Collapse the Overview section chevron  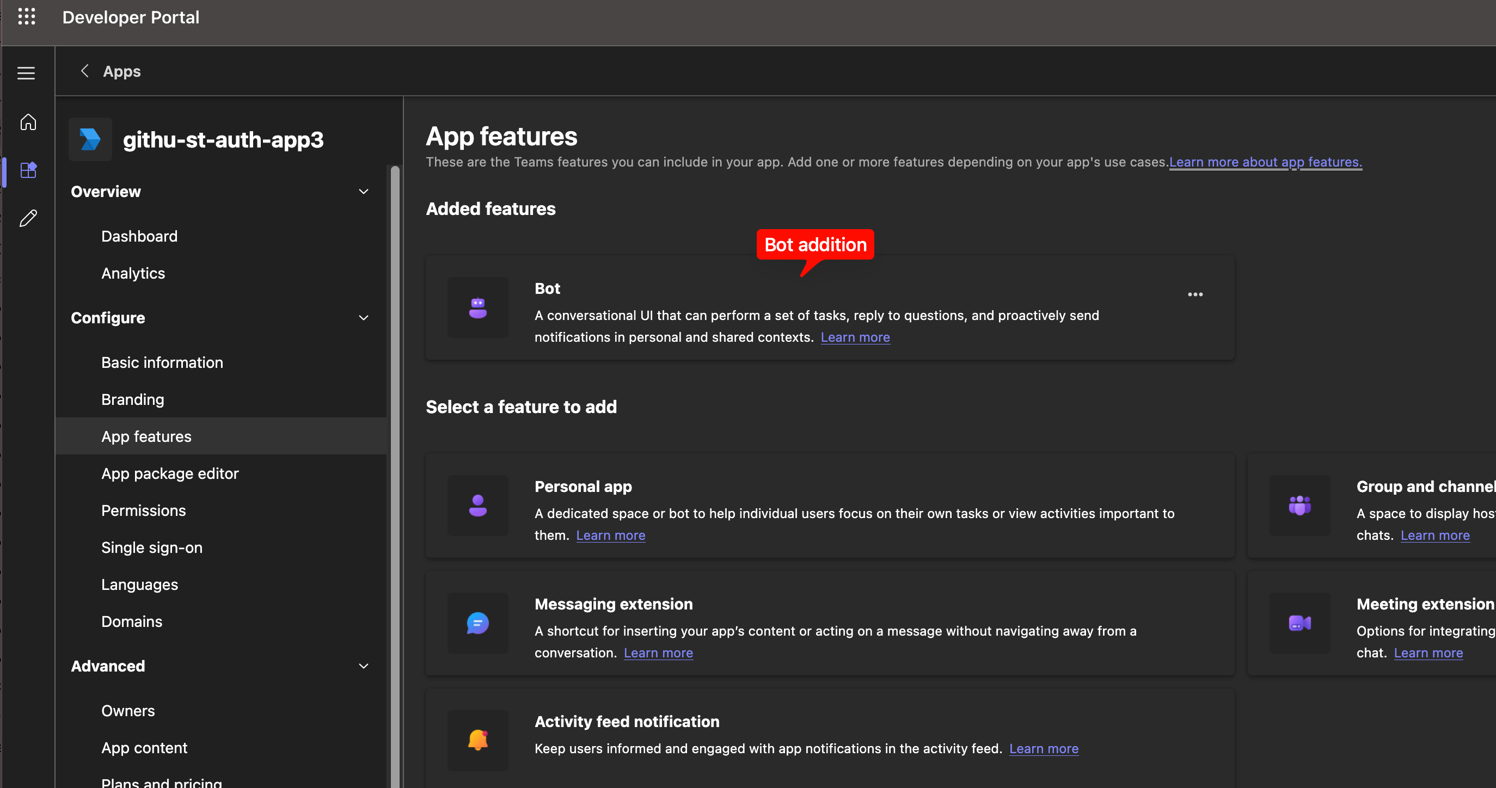pyautogui.click(x=364, y=192)
